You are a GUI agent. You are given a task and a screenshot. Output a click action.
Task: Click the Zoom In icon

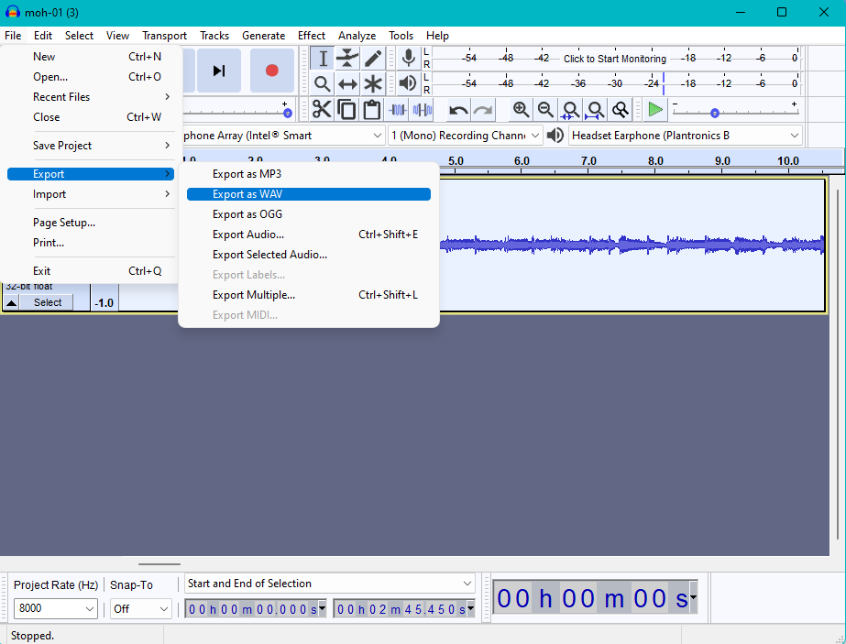521,110
